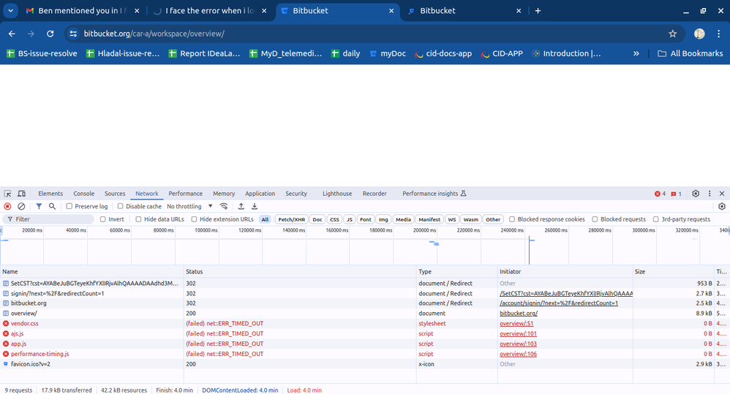Switch to Elements tab
Image resolution: width=730 pixels, height=394 pixels.
pos(50,194)
